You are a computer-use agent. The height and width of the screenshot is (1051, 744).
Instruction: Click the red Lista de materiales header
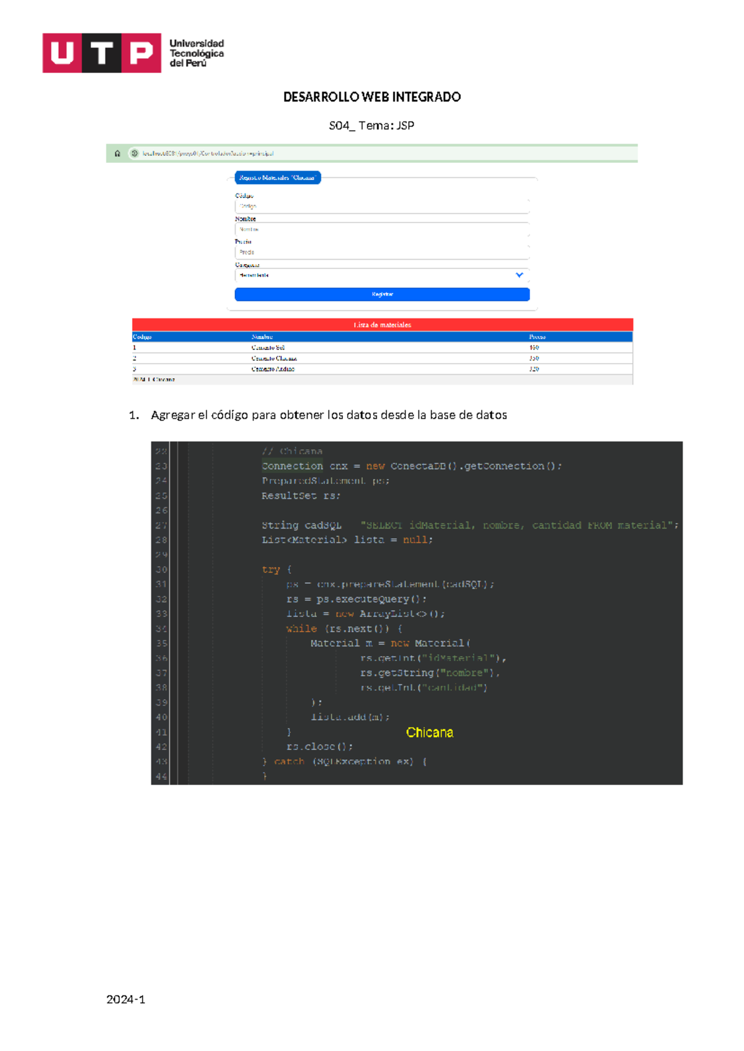click(x=382, y=325)
